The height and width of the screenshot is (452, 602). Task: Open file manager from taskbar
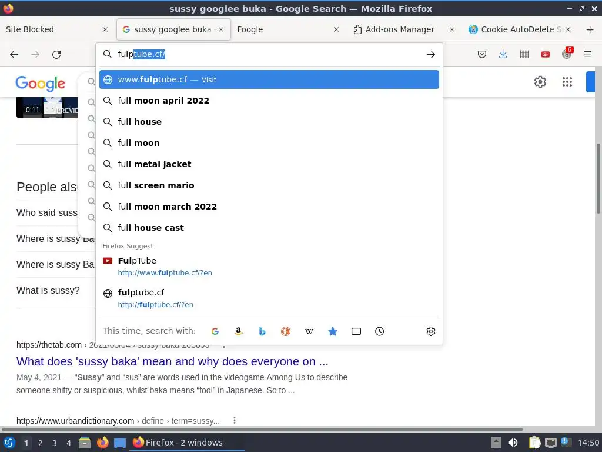pyautogui.click(x=85, y=443)
